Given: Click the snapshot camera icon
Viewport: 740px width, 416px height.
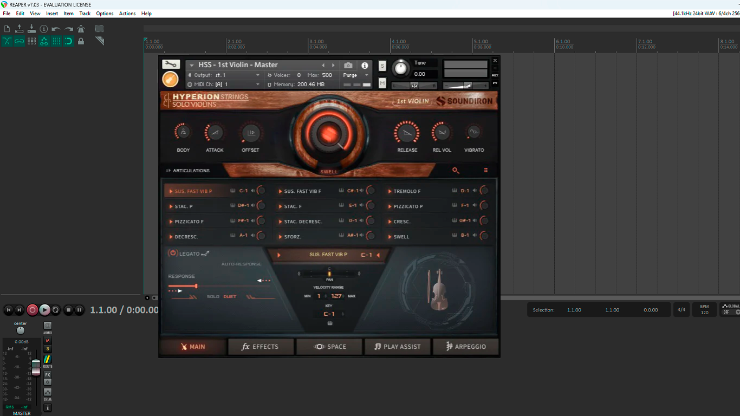Looking at the screenshot, I should pyautogui.click(x=348, y=65).
